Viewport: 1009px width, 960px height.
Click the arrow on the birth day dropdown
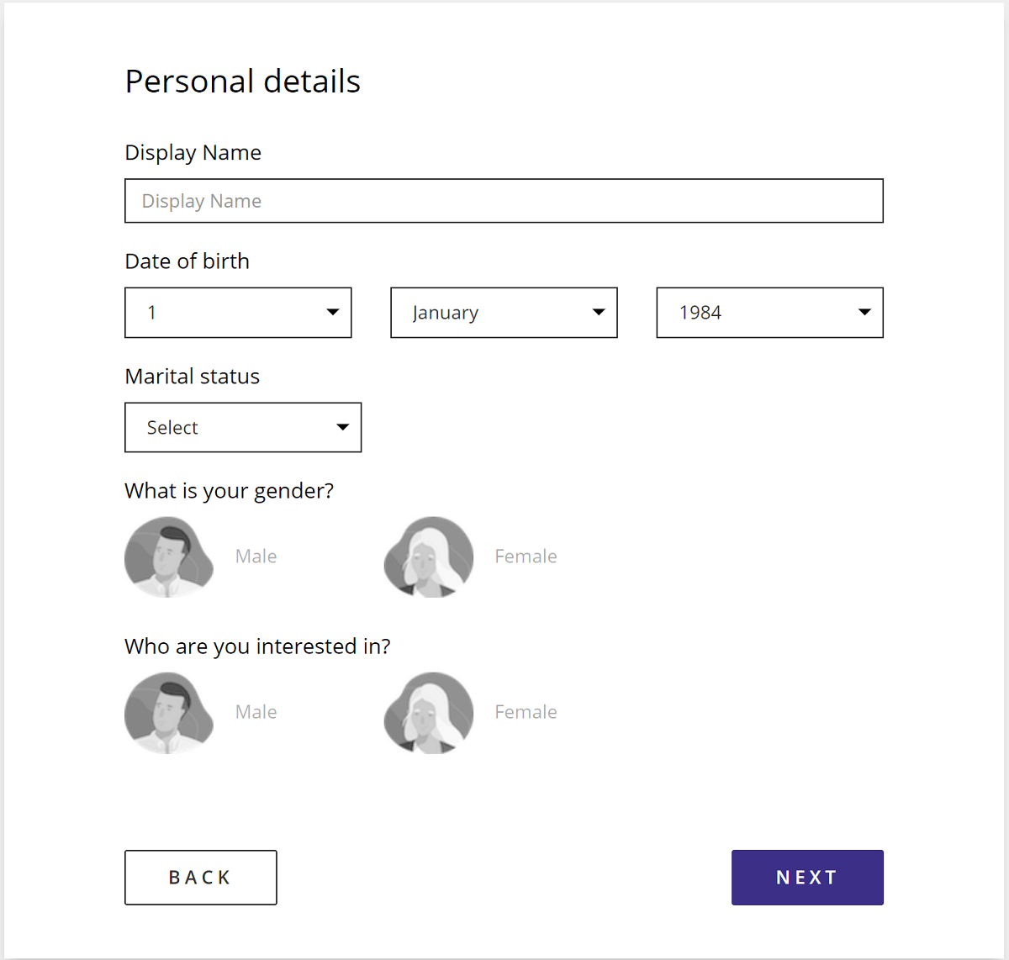click(x=333, y=313)
